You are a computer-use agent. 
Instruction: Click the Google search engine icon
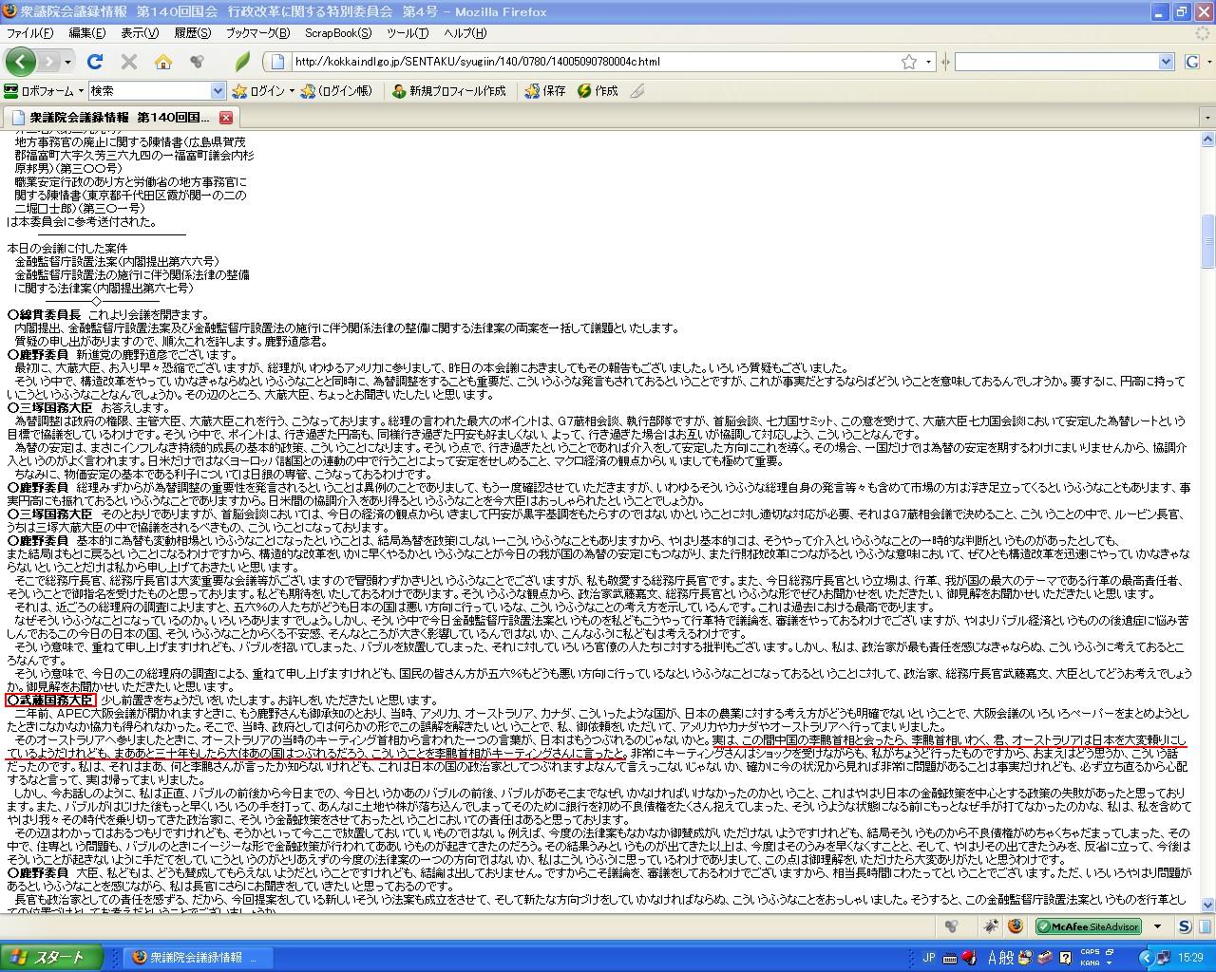pos(1191,62)
